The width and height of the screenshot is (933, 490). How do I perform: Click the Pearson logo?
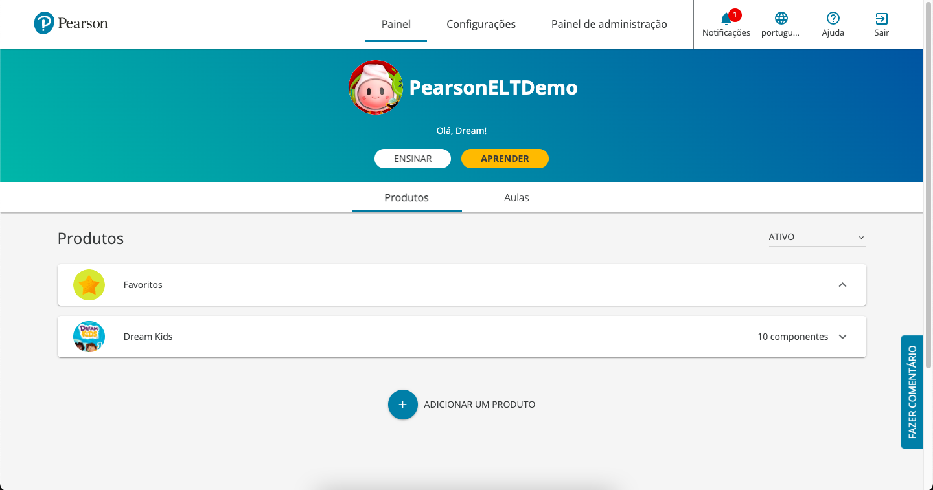(71, 24)
